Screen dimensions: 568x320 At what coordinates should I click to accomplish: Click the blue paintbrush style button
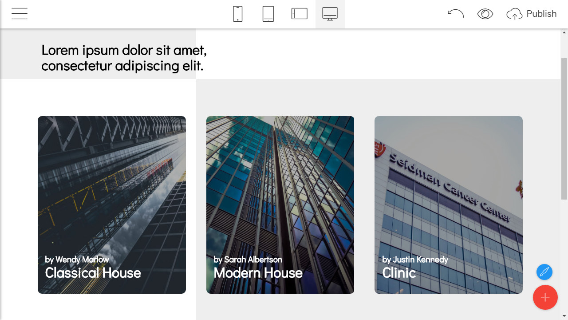pos(544,272)
